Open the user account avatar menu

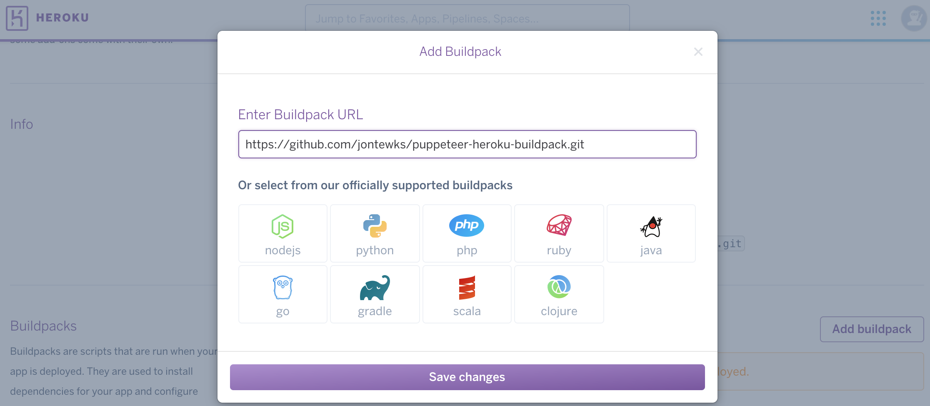pos(914,18)
